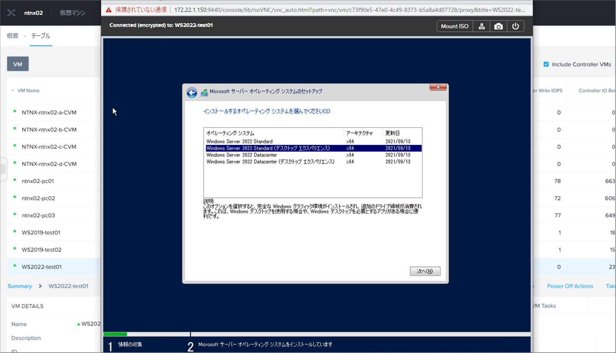Click the insecure connection warning triangle
This screenshot has width=616, height=353.
coord(108,10)
